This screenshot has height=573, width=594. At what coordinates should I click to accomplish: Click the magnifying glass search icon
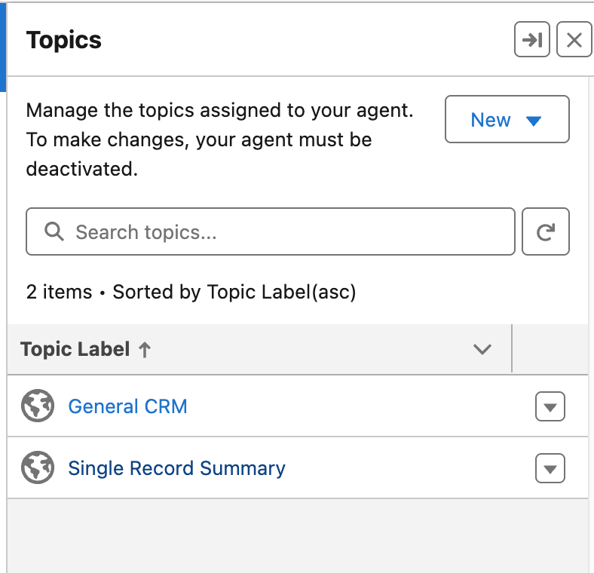pos(54,231)
